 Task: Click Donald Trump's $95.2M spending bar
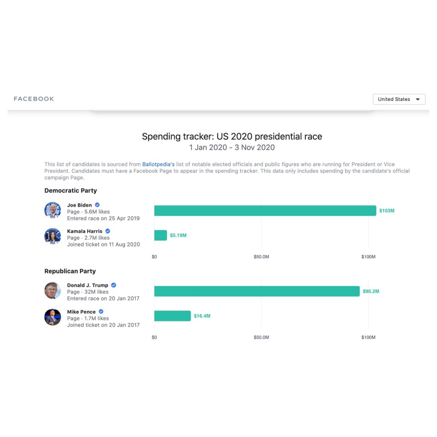256,291
